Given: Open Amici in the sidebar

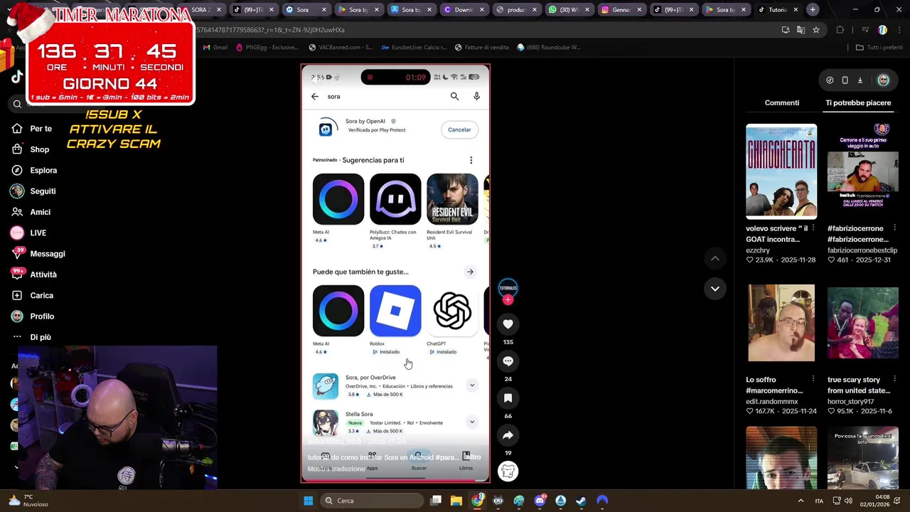Looking at the screenshot, I should pyautogui.click(x=31, y=212).
